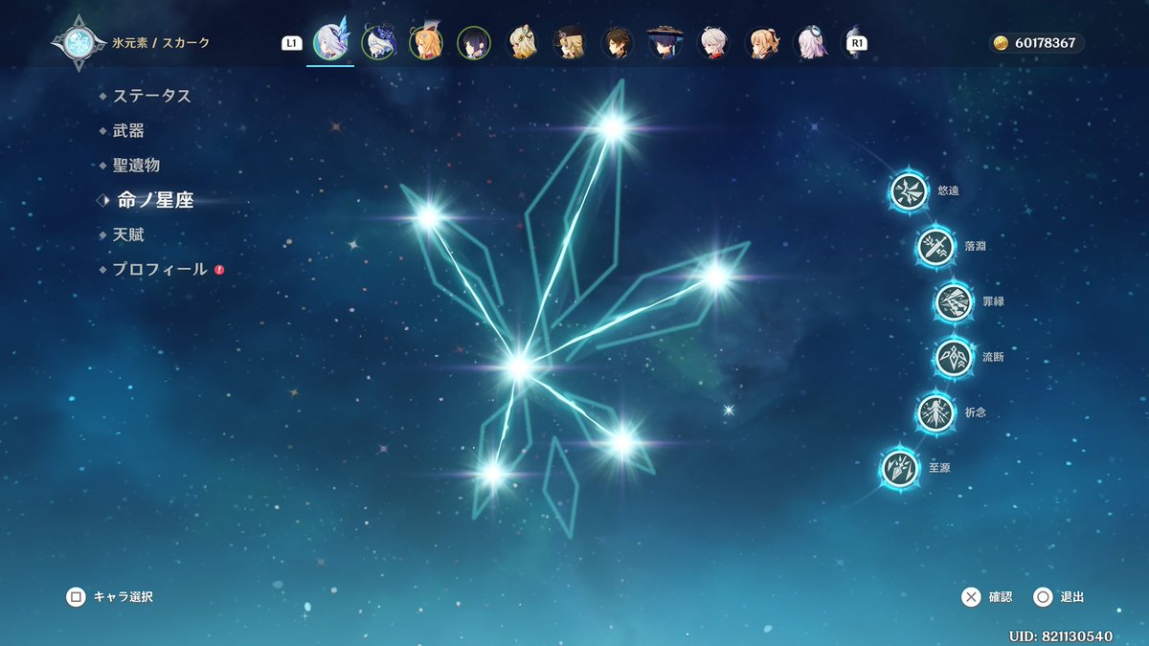Switch to the dark purple-haired character avatar

tap(474, 43)
